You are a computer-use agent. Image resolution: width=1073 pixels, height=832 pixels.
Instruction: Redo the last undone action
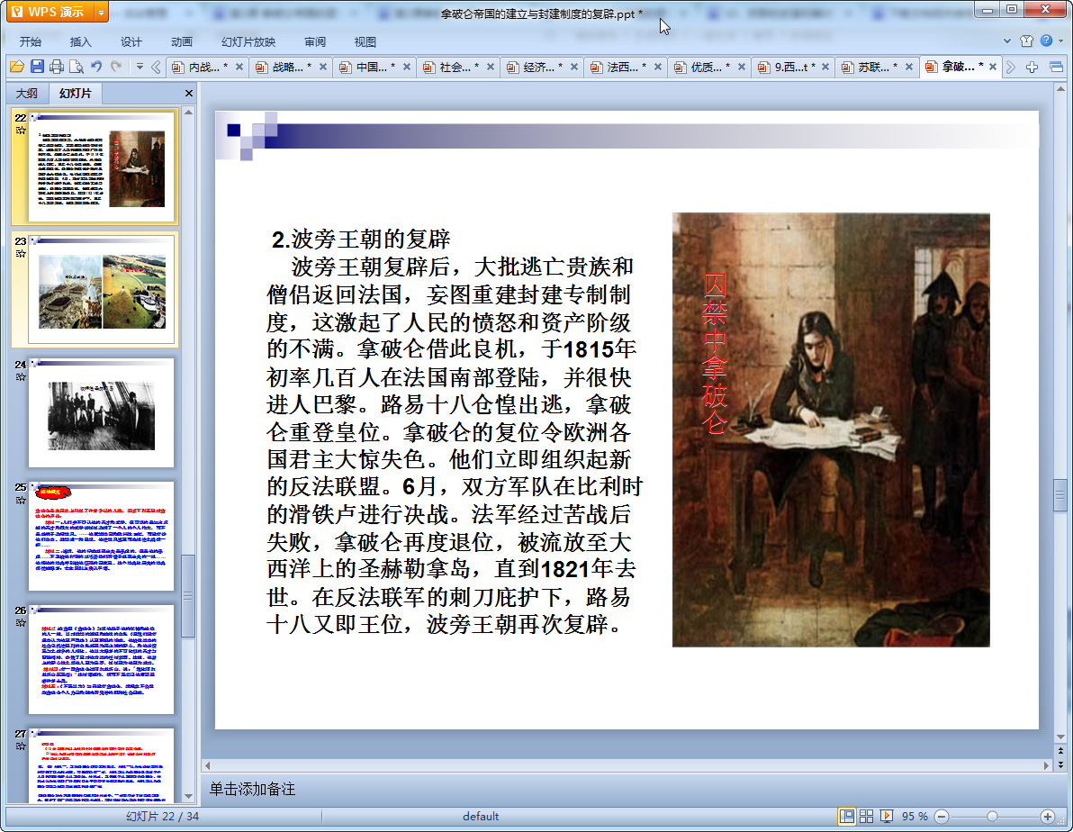pos(116,67)
